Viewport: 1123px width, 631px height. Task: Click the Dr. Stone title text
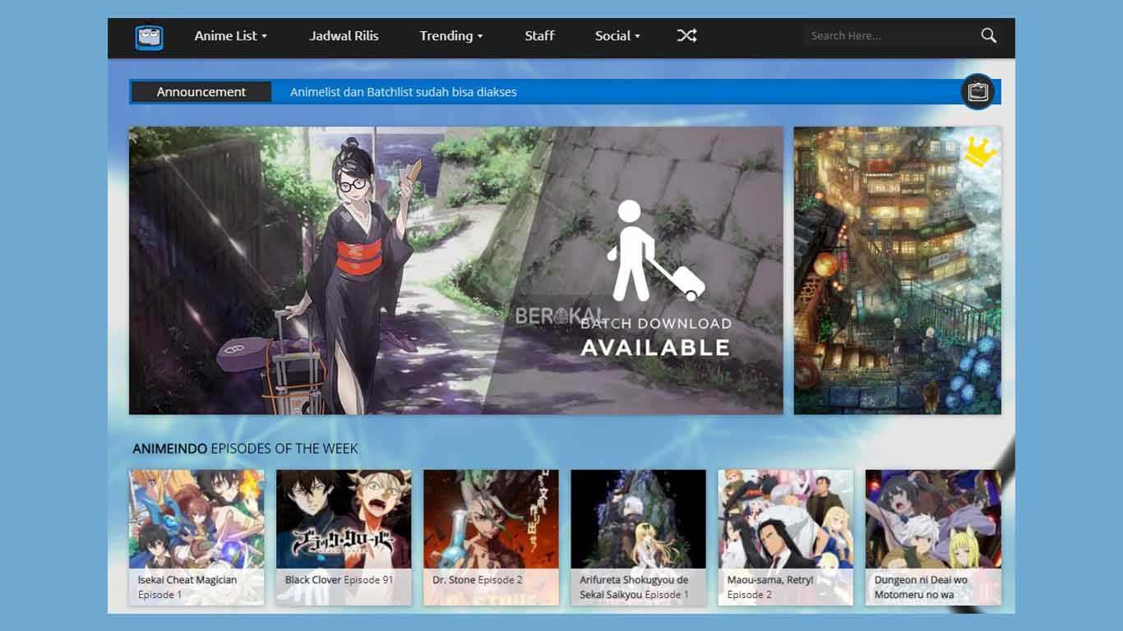tap(454, 580)
